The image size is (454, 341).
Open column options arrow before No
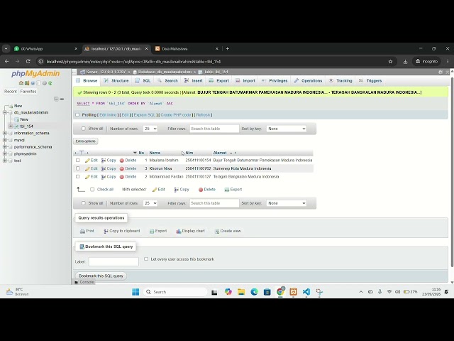(135, 153)
